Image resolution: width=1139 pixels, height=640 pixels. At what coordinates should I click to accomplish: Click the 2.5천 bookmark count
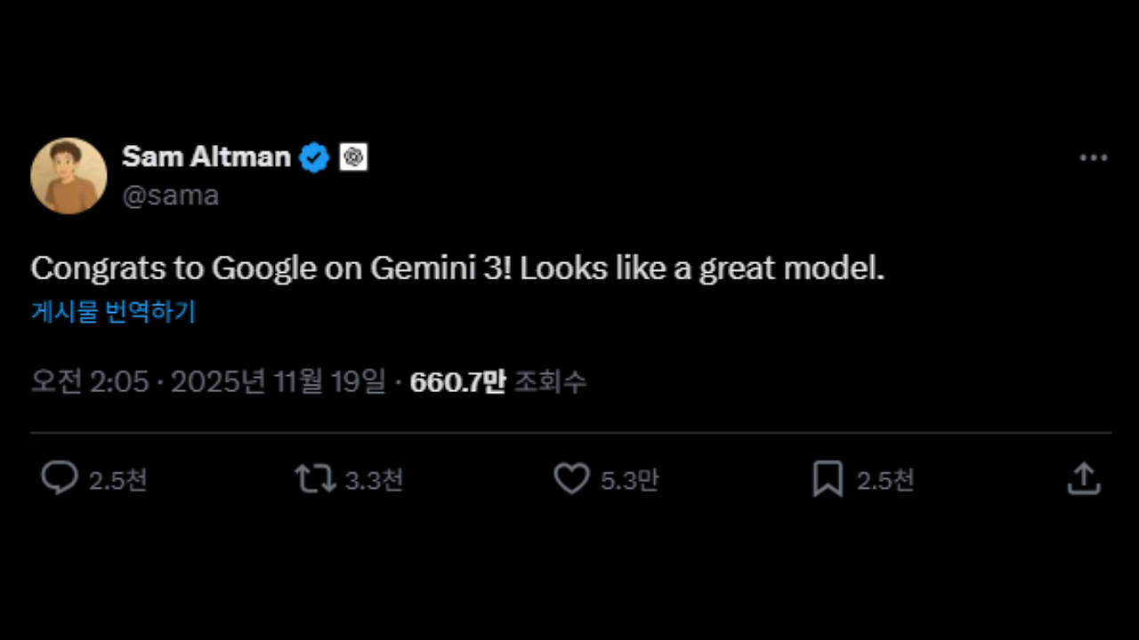[x=885, y=479]
